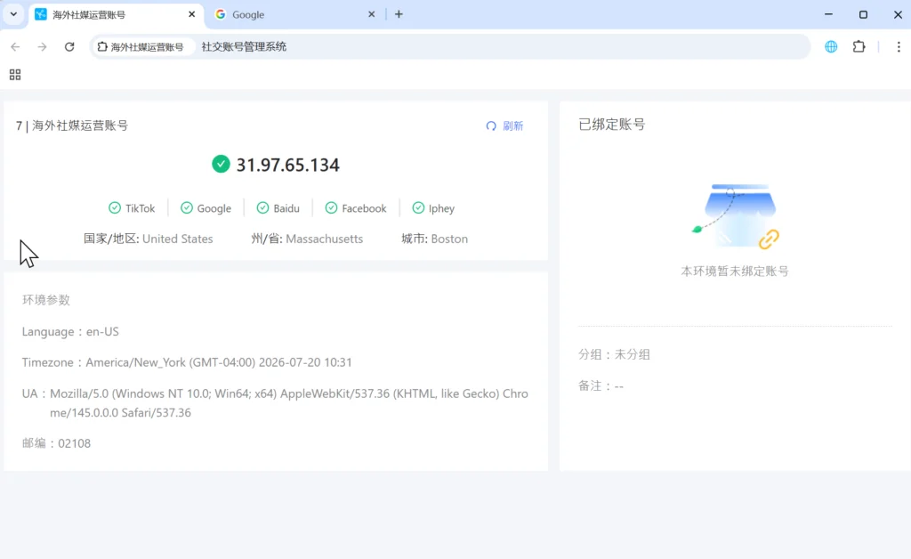The width and height of the screenshot is (911, 559).
Task: Click the 7 | 海外社媒运营账号 heading
Action: coord(72,126)
